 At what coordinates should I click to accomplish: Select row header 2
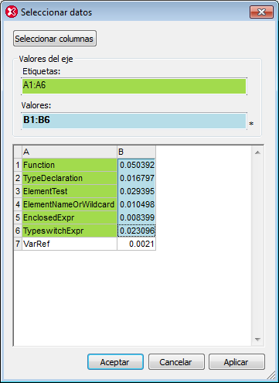click(x=18, y=178)
